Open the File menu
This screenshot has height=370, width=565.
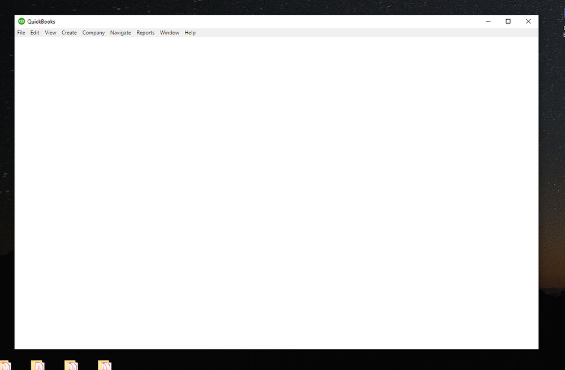point(21,33)
